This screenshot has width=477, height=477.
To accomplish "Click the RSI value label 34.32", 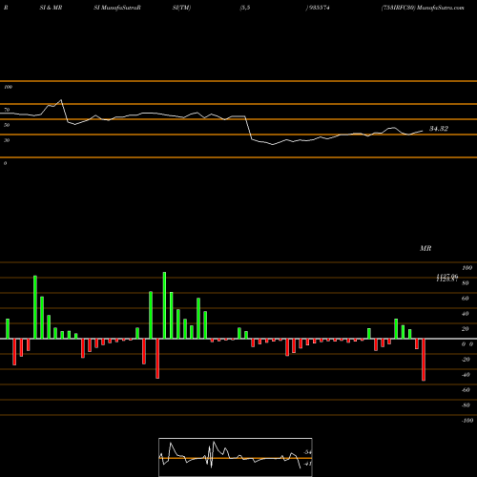I will click(439, 129).
